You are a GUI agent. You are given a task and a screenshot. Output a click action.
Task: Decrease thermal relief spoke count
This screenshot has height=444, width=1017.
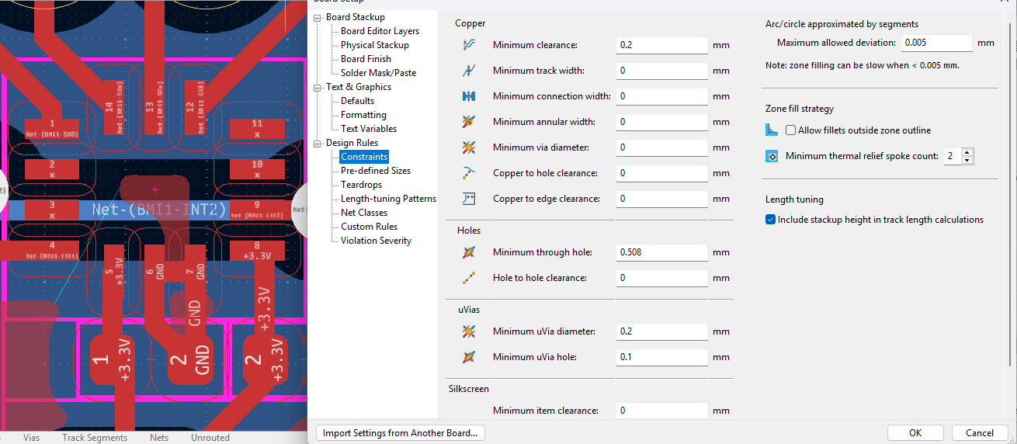[967, 160]
